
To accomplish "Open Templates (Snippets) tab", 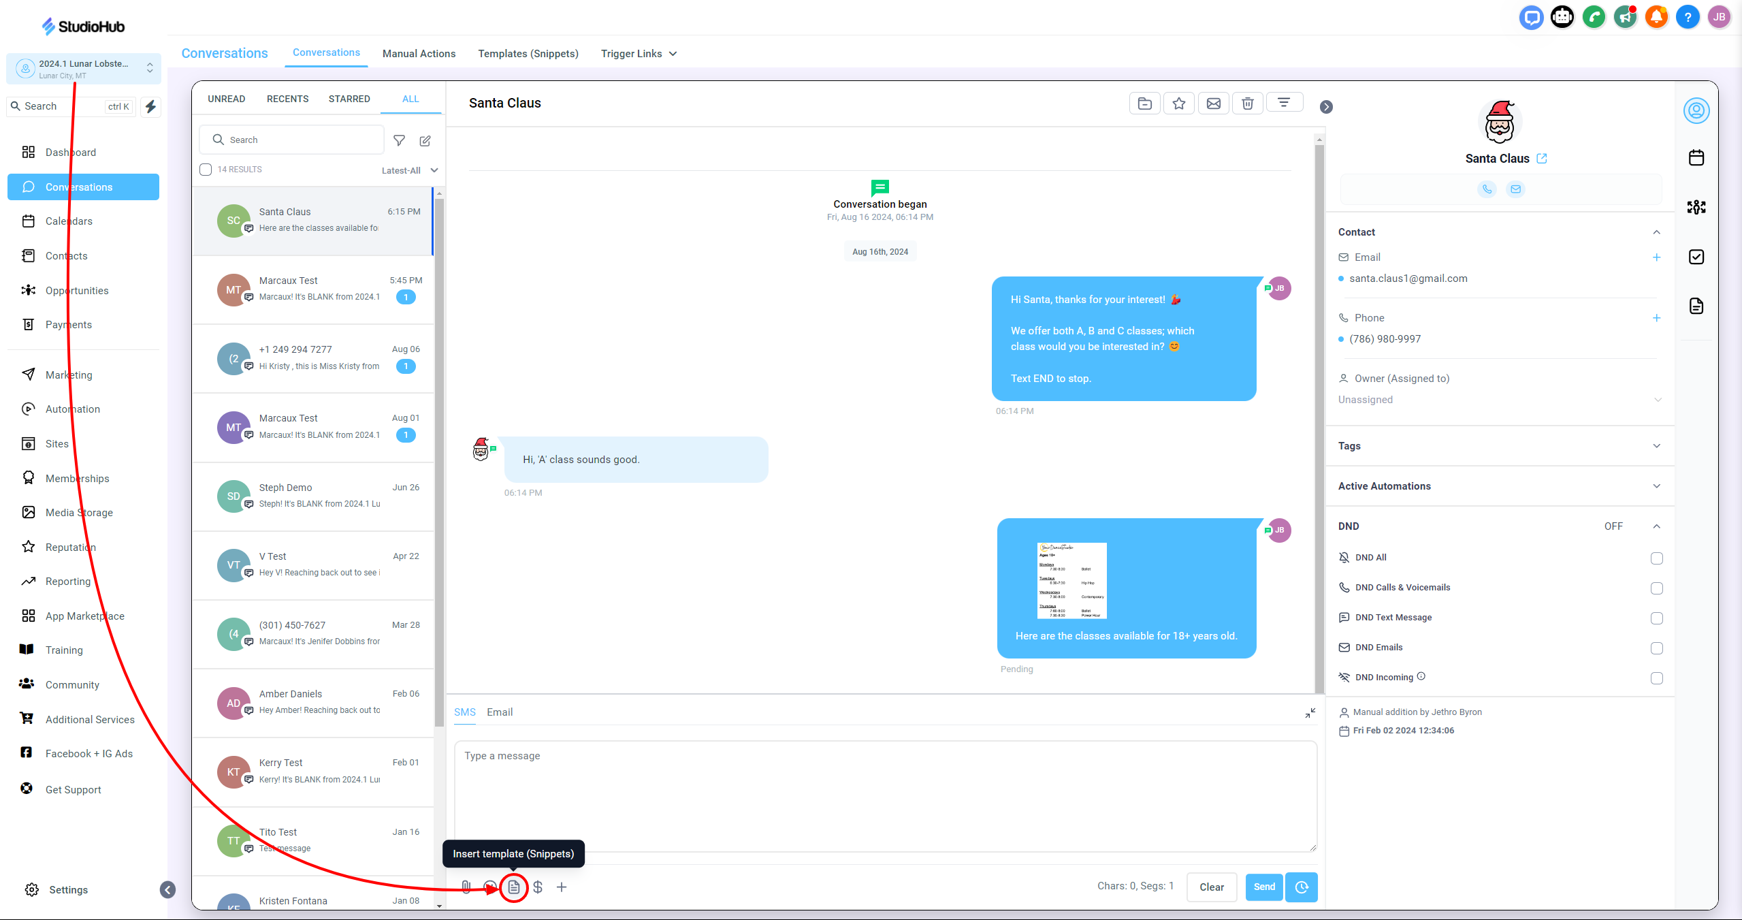I will pos(528,54).
